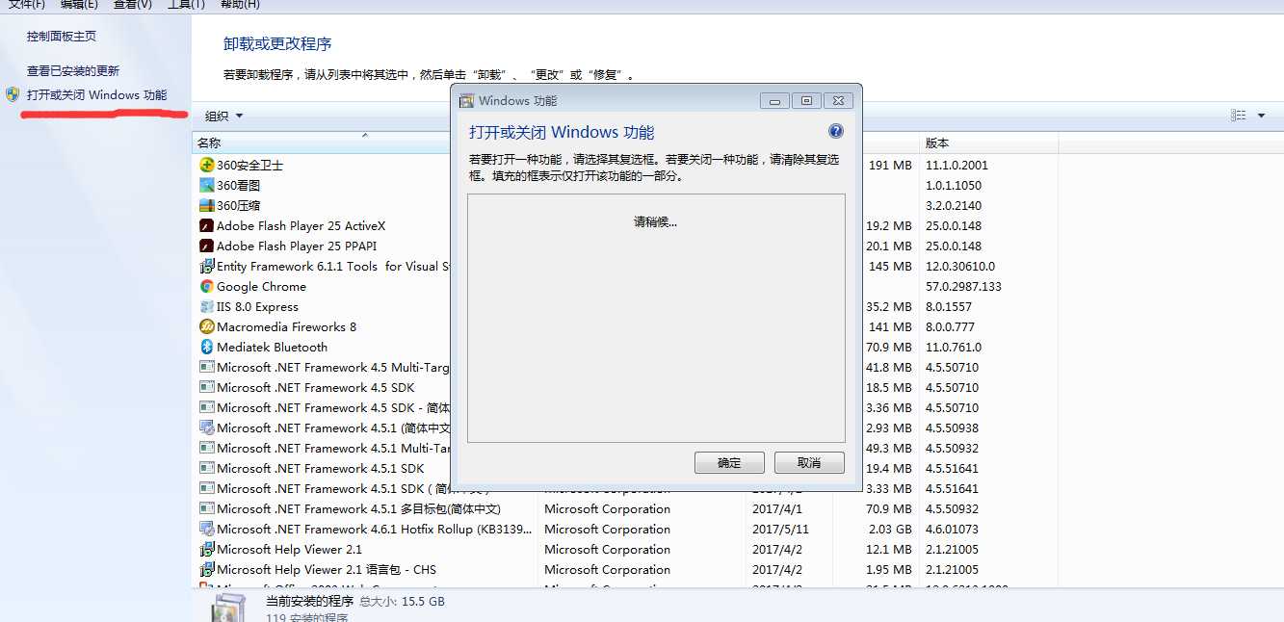Screen dimensions: 1284x622
Task: Click the .NET Framework 4.5 SDK icon
Action: pyautogui.click(x=206, y=387)
